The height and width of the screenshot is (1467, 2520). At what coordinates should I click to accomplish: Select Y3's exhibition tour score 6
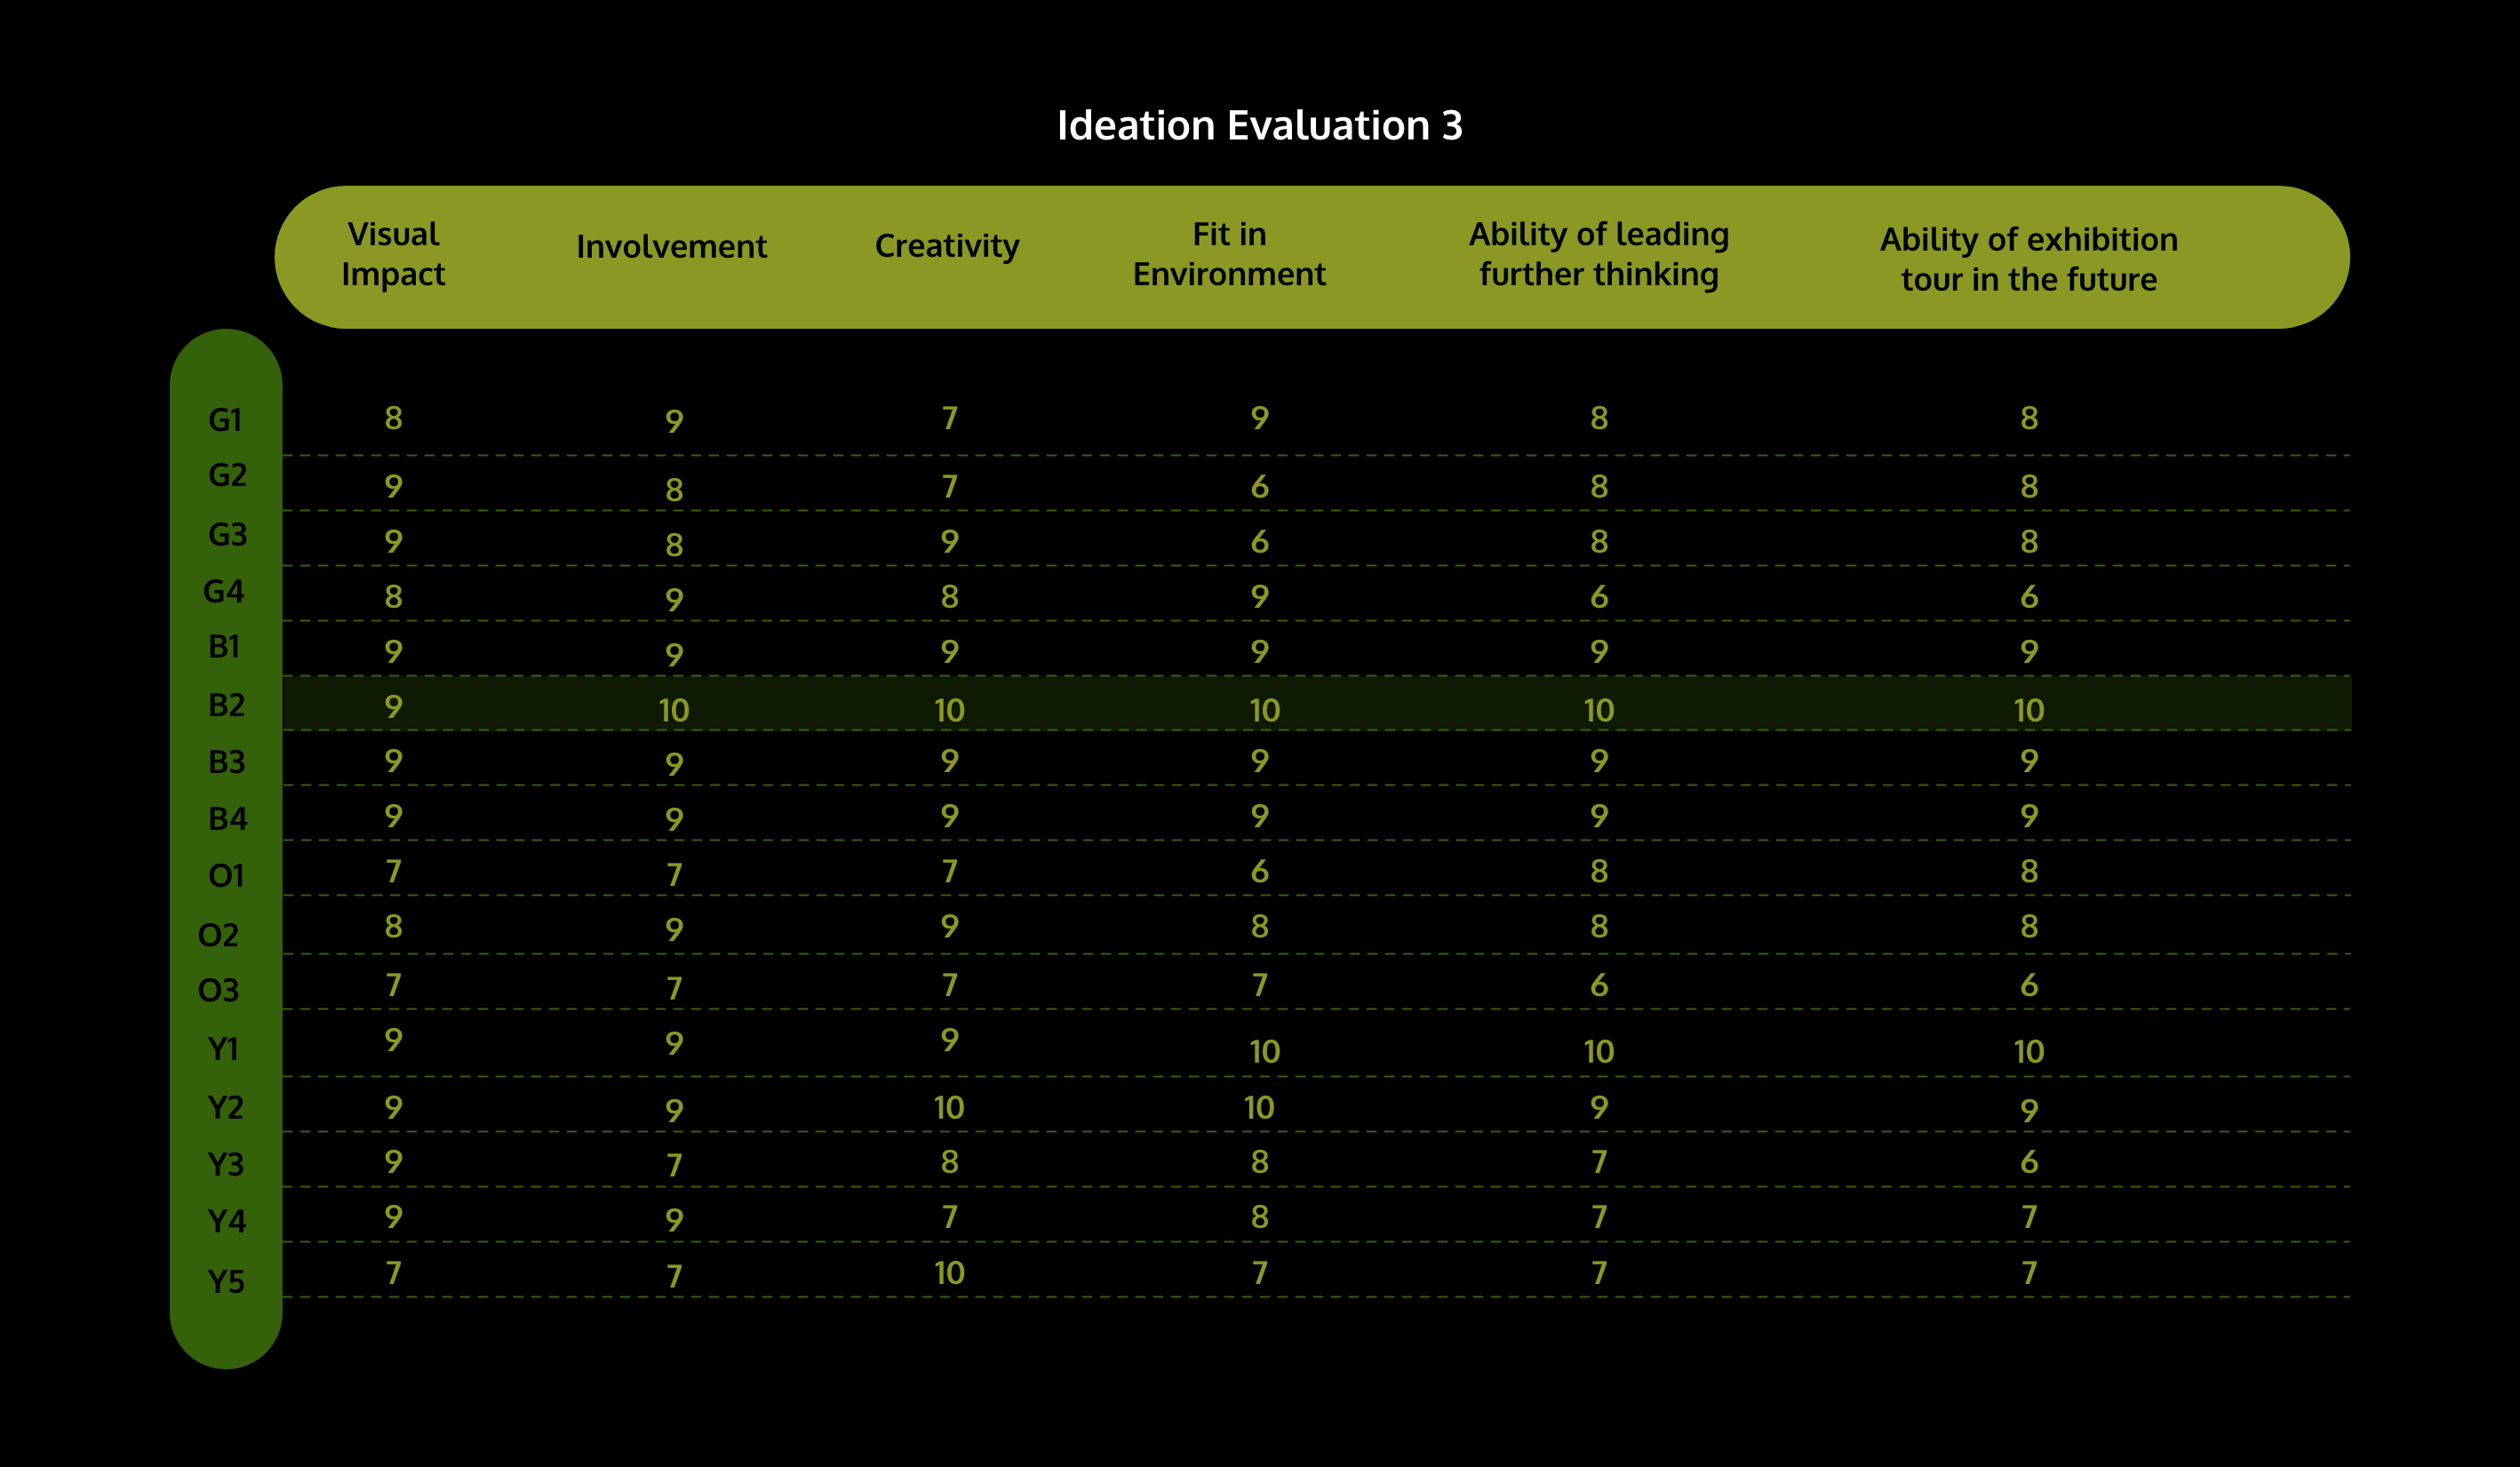coord(2029,1162)
